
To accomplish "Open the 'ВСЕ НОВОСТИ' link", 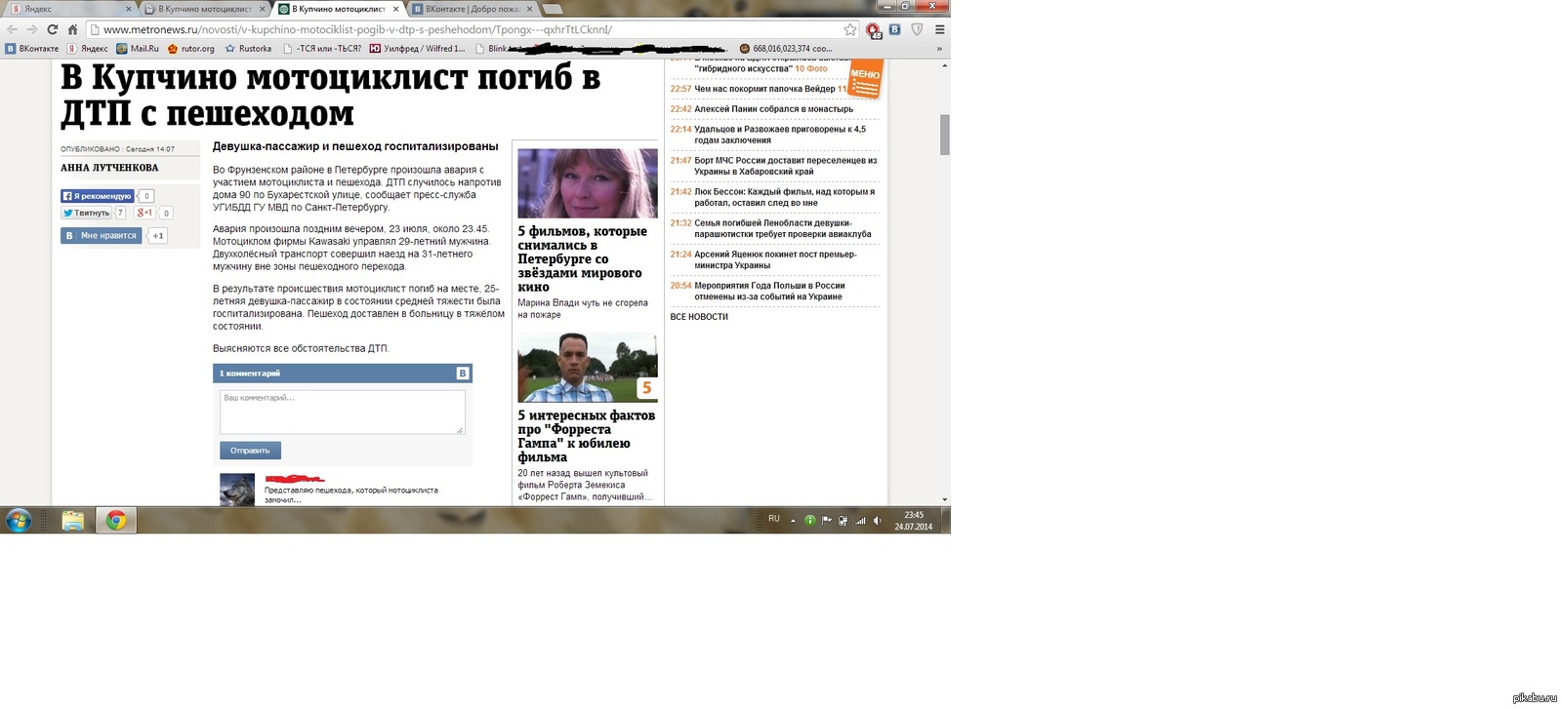I will (699, 317).
